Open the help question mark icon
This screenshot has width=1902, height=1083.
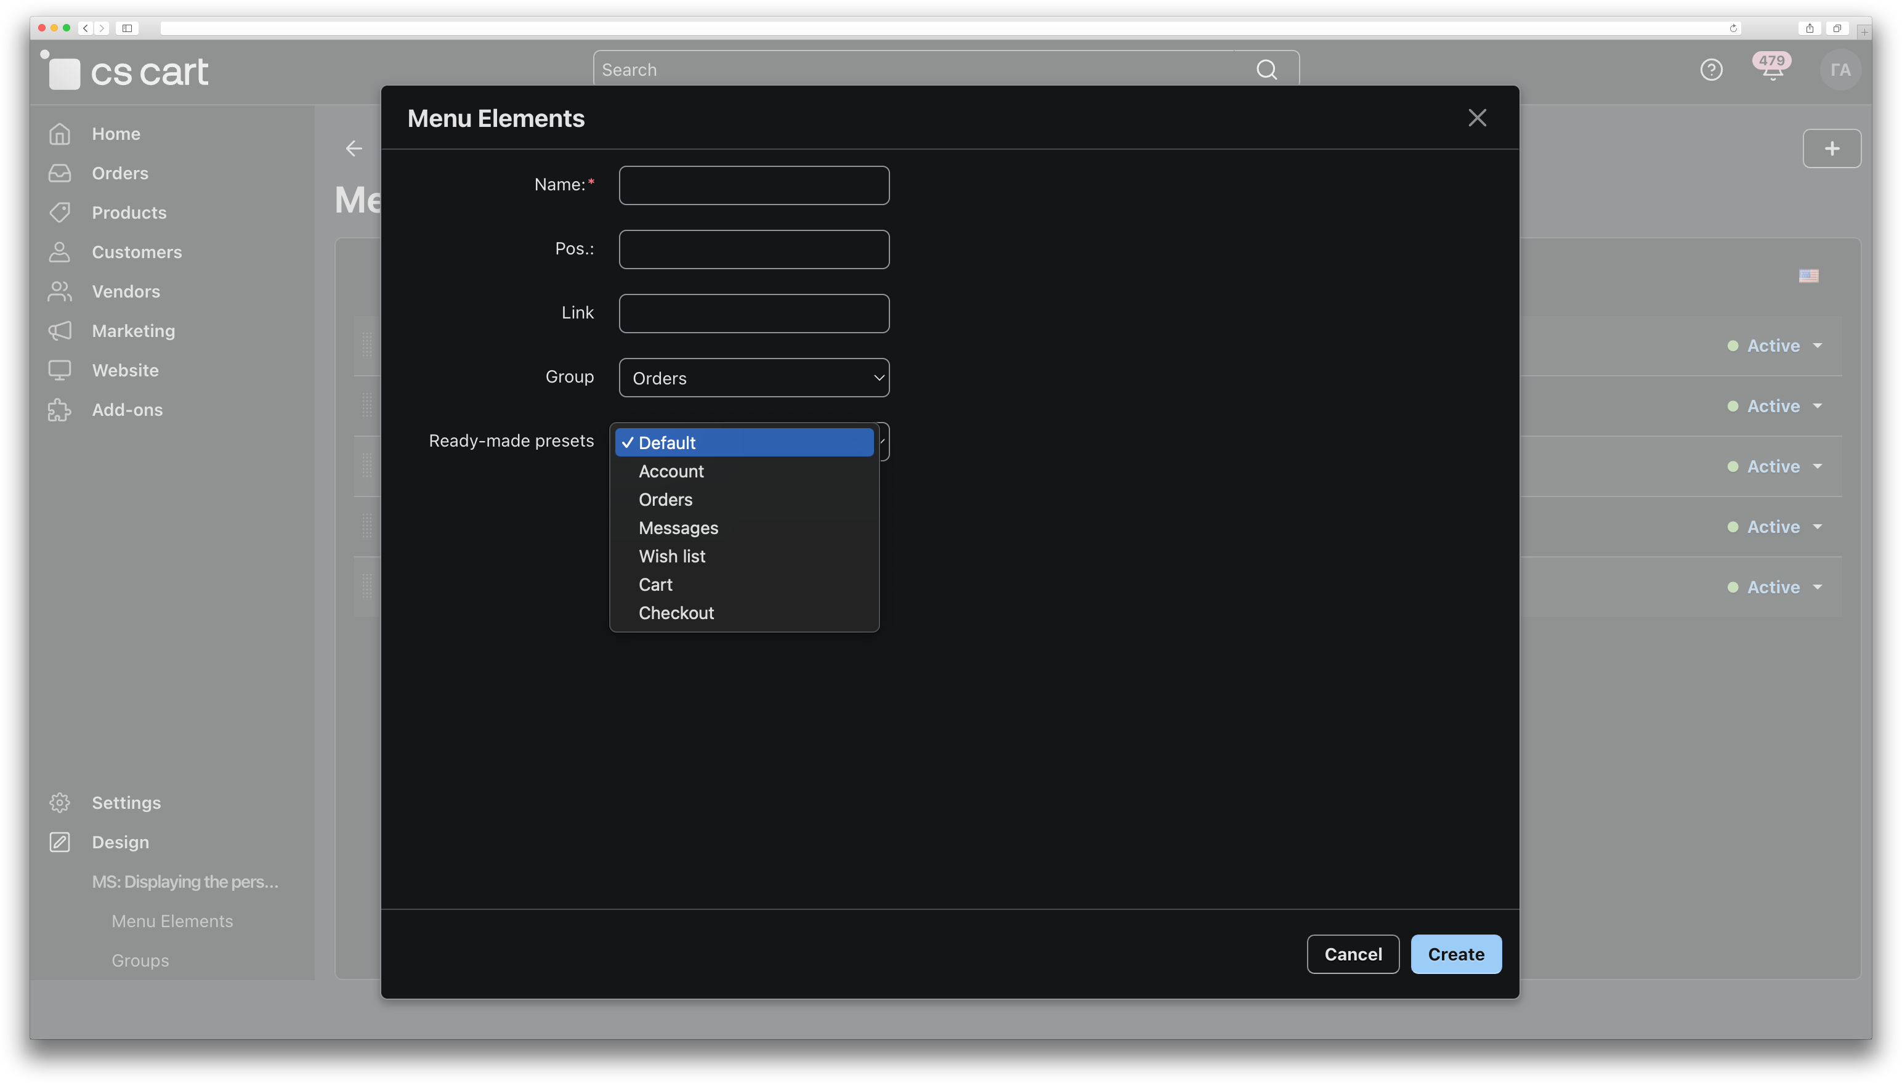point(1711,70)
